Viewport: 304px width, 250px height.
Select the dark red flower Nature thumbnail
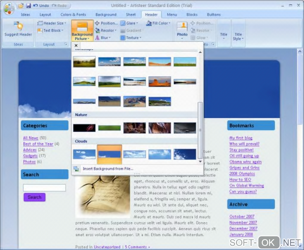[x=84, y=128]
